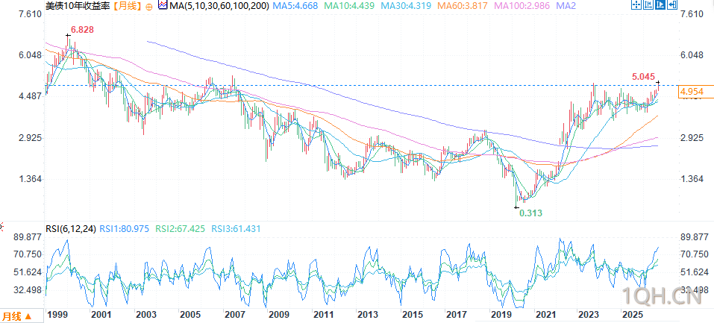Viewport: 714px width, 323px height.
Task: Open RSI(6,12,24) indicator settings
Action: tap(71, 229)
